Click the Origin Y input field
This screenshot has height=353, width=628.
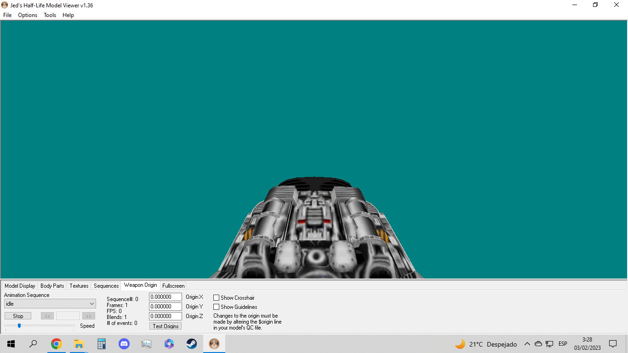pyautogui.click(x=166, y=307)
